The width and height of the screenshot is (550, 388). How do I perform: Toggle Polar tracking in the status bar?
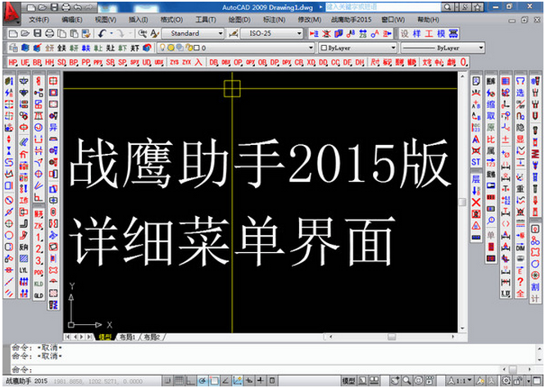(x=202, y=381)
